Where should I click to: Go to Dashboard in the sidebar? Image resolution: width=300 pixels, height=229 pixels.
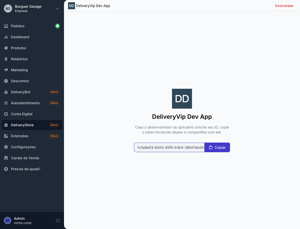pos(32,37)
